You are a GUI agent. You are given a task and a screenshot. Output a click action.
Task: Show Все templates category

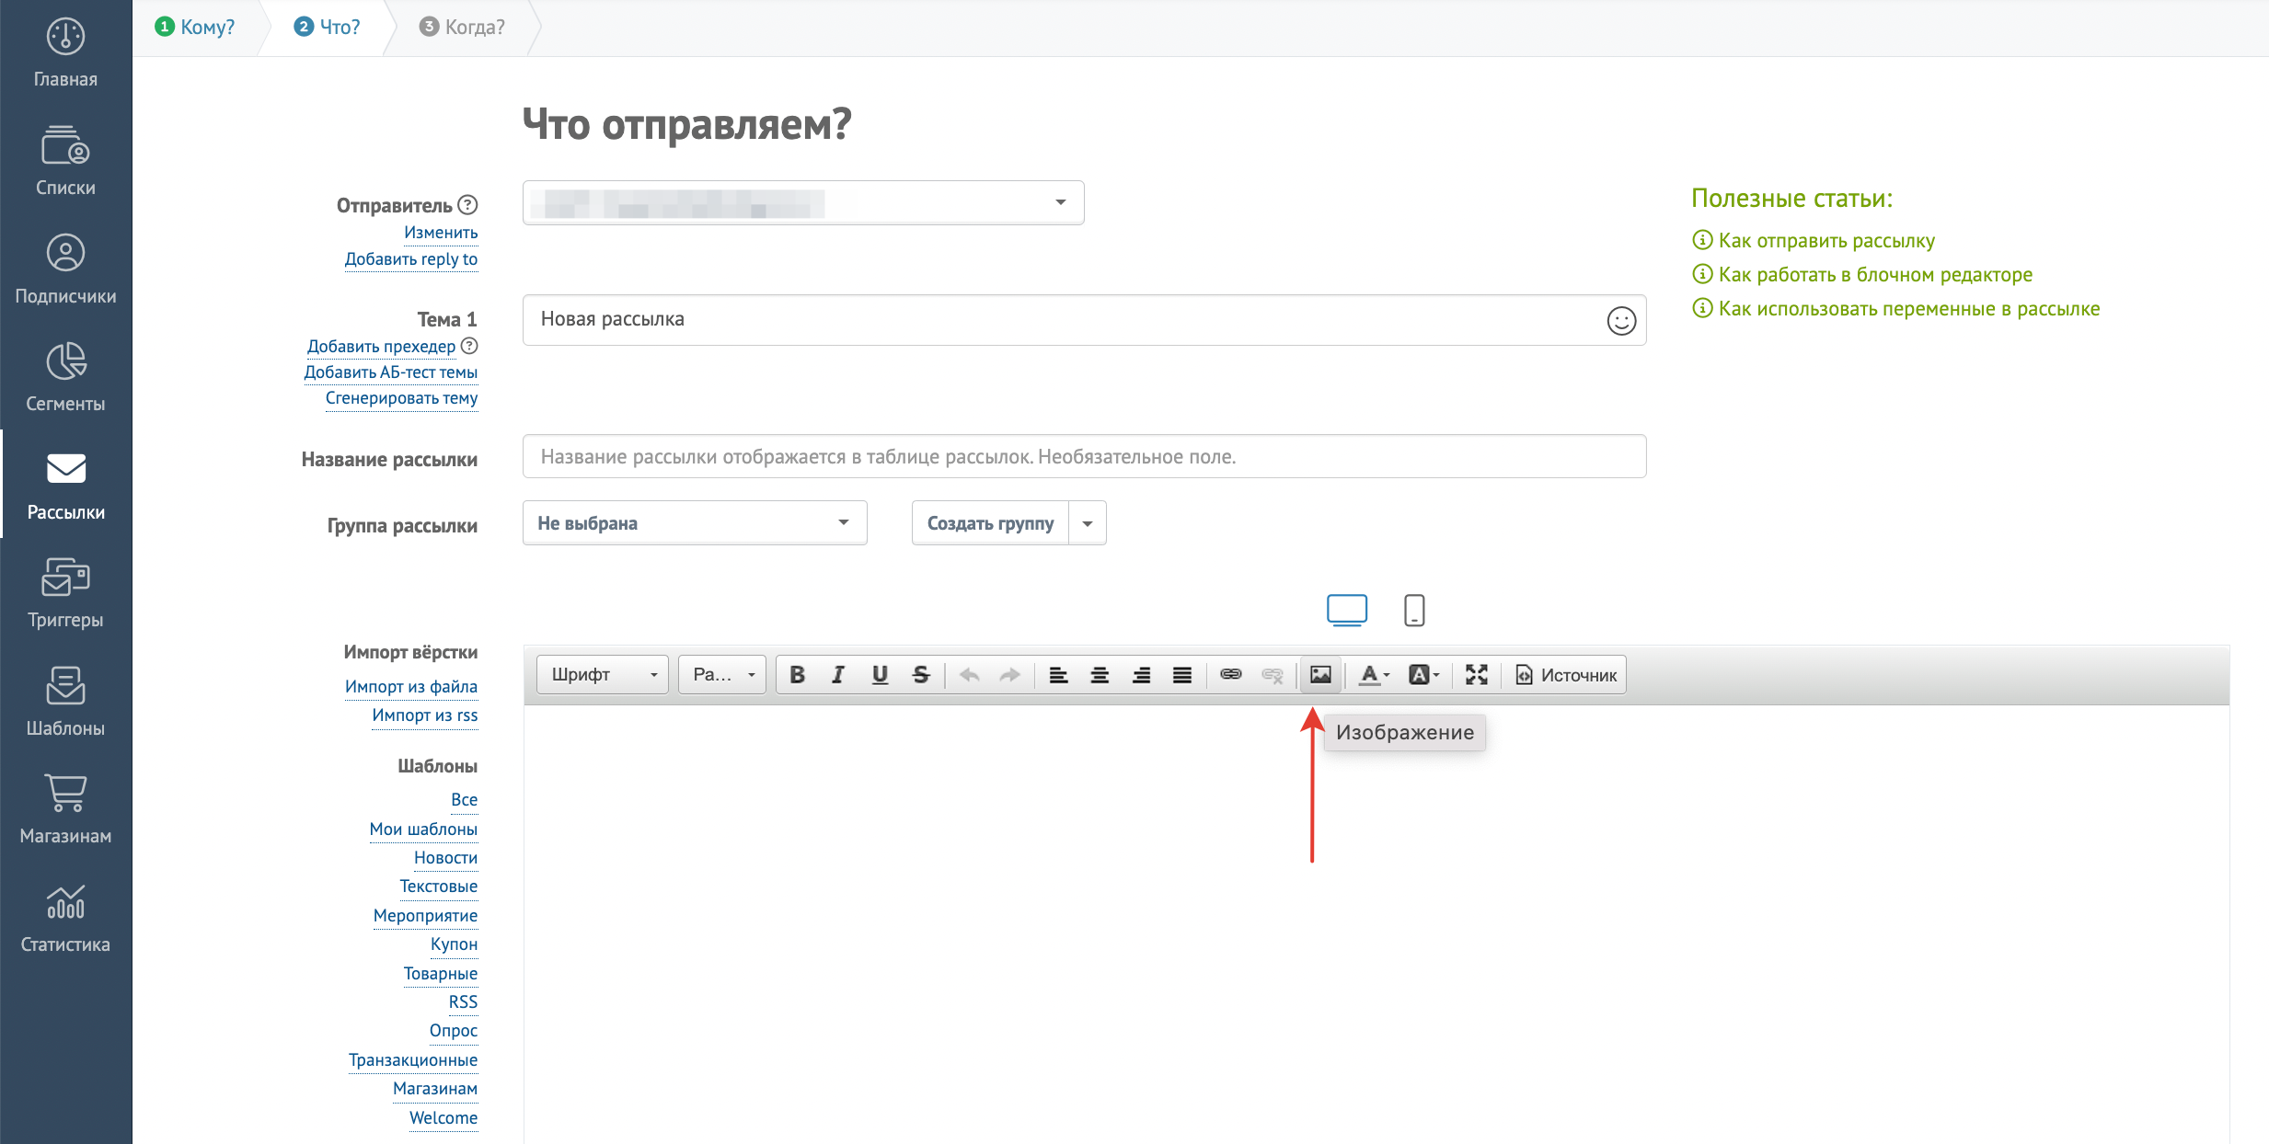coord(465,800)
